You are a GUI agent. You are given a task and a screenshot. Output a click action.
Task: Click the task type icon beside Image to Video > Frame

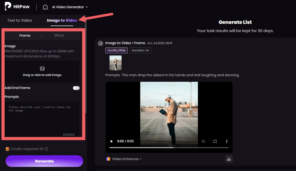(x=100, y=43)
